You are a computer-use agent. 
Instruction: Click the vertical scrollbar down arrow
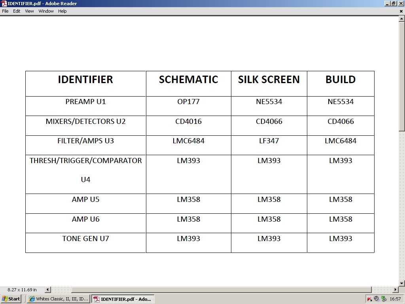[x=402, y=283]
